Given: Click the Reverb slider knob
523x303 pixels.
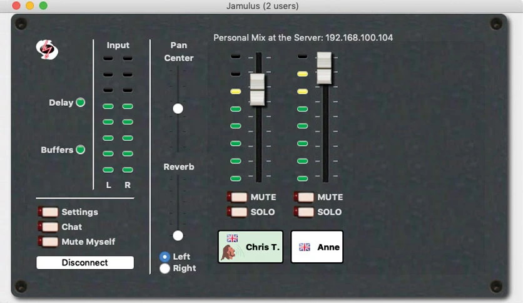Looking at the screenshot, I should pyautogui.click(x=178, y=235).
